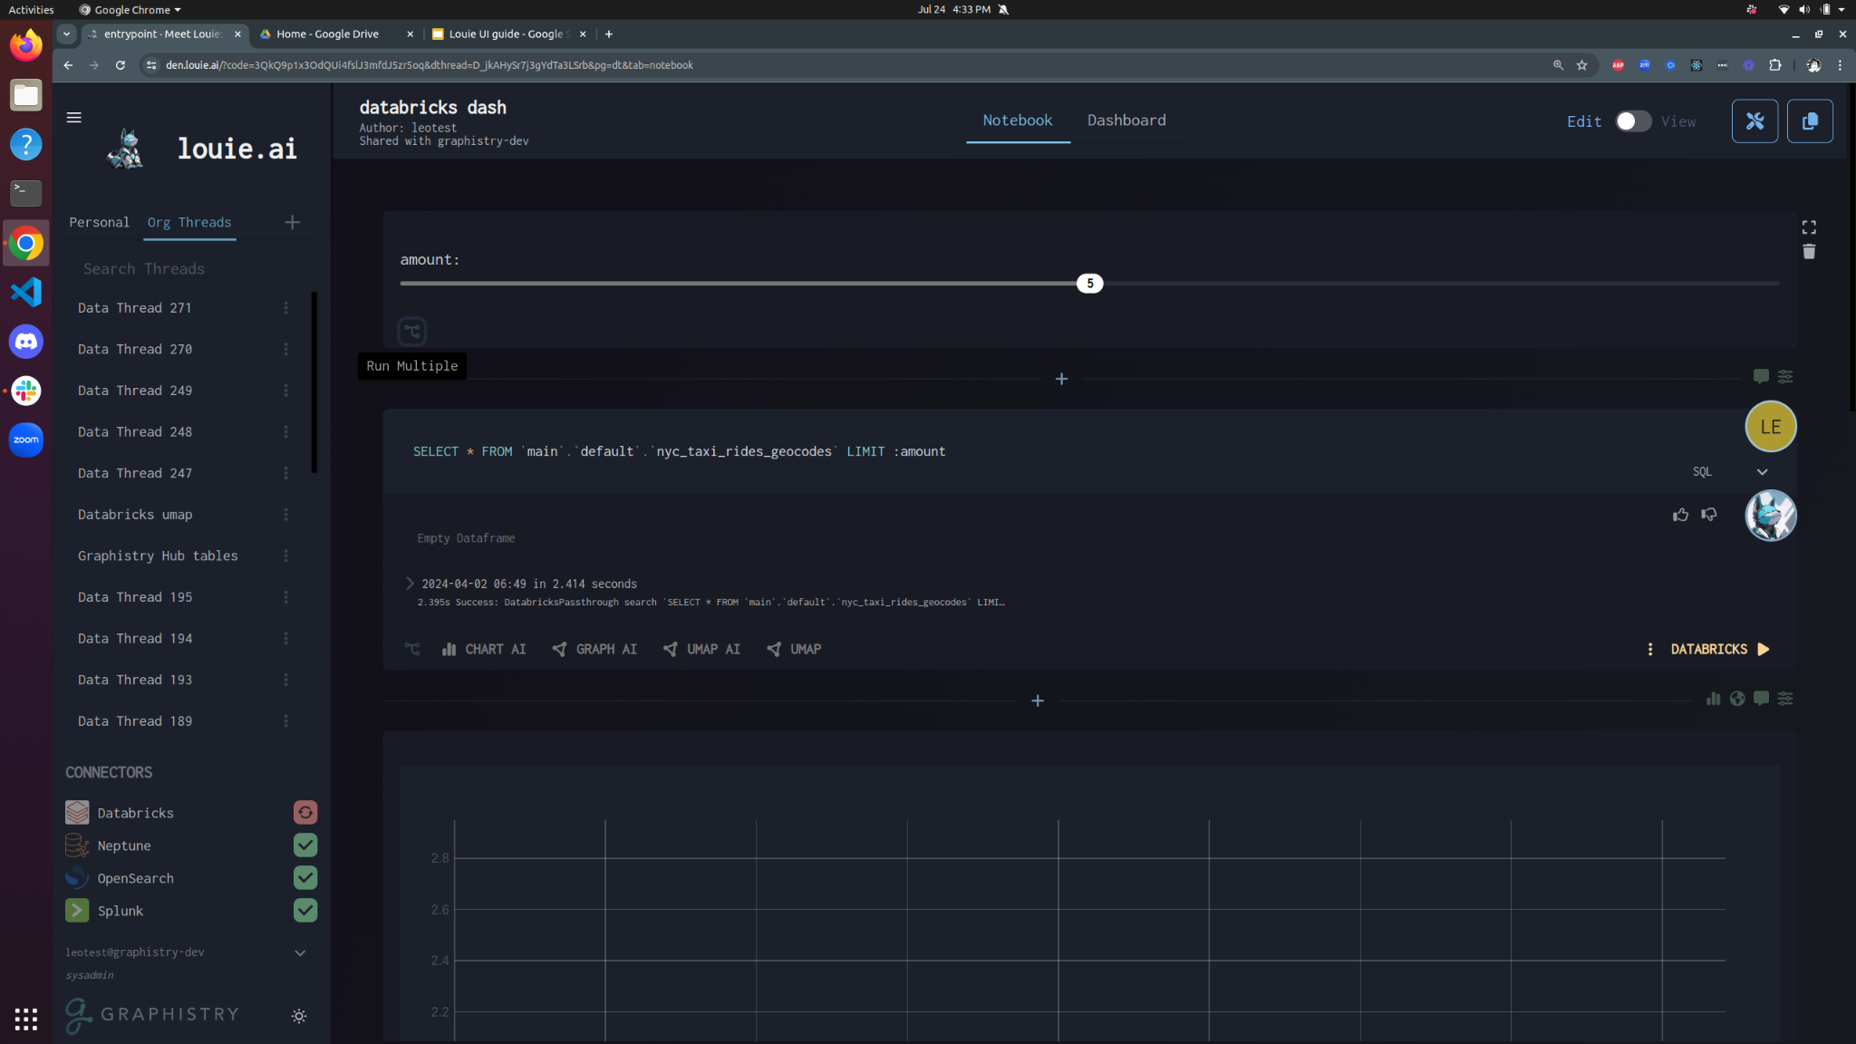Click the LE user avatar
Image resolution: width=1856 pixels, height=1044 pixels.
[x=1770, y=427]
